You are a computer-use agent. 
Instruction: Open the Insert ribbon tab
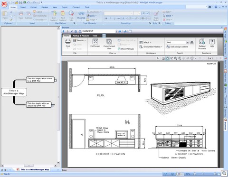pyautogui.click(x=23, y=7)
